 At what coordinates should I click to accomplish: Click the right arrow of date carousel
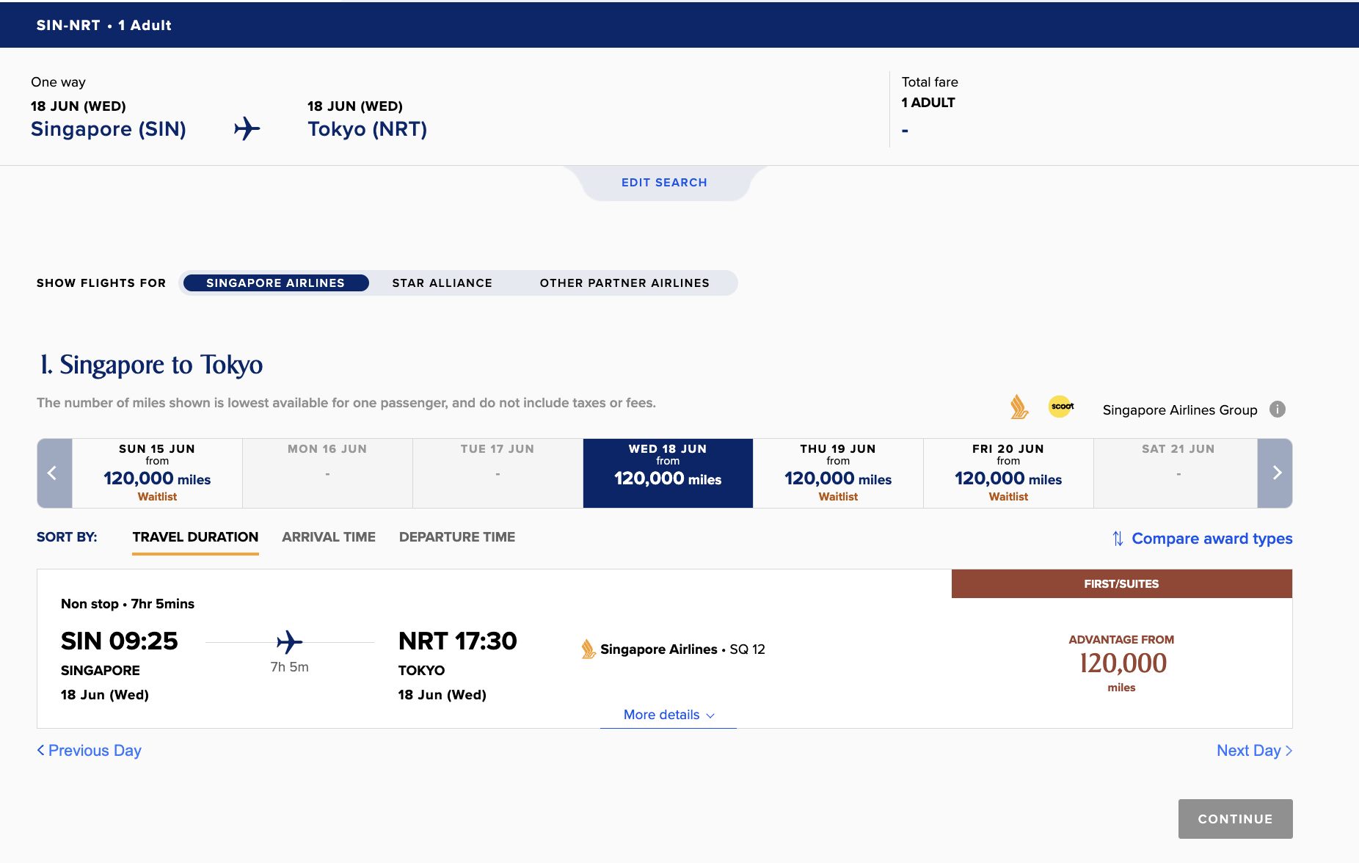coord(1275,473)
